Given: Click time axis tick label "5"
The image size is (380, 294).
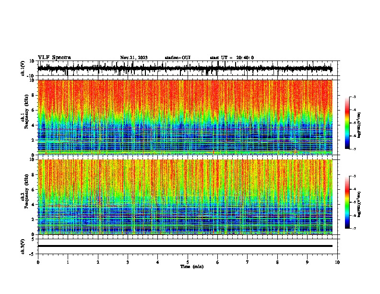Looking at the screenshot, I should click(188, 262).
